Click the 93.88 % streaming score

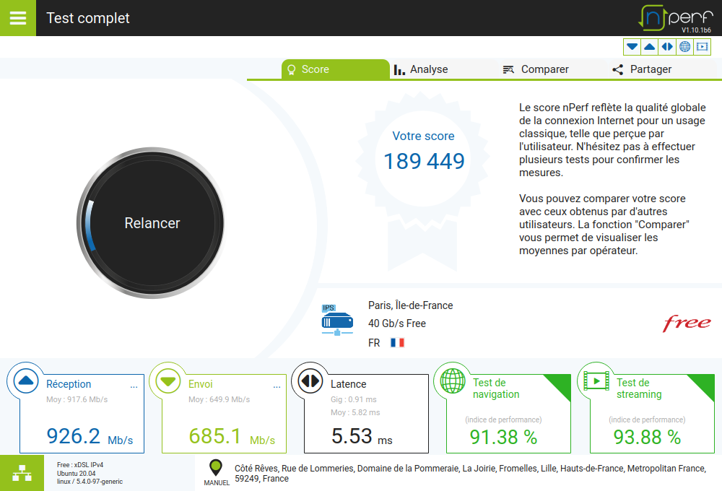coord(647,437)
